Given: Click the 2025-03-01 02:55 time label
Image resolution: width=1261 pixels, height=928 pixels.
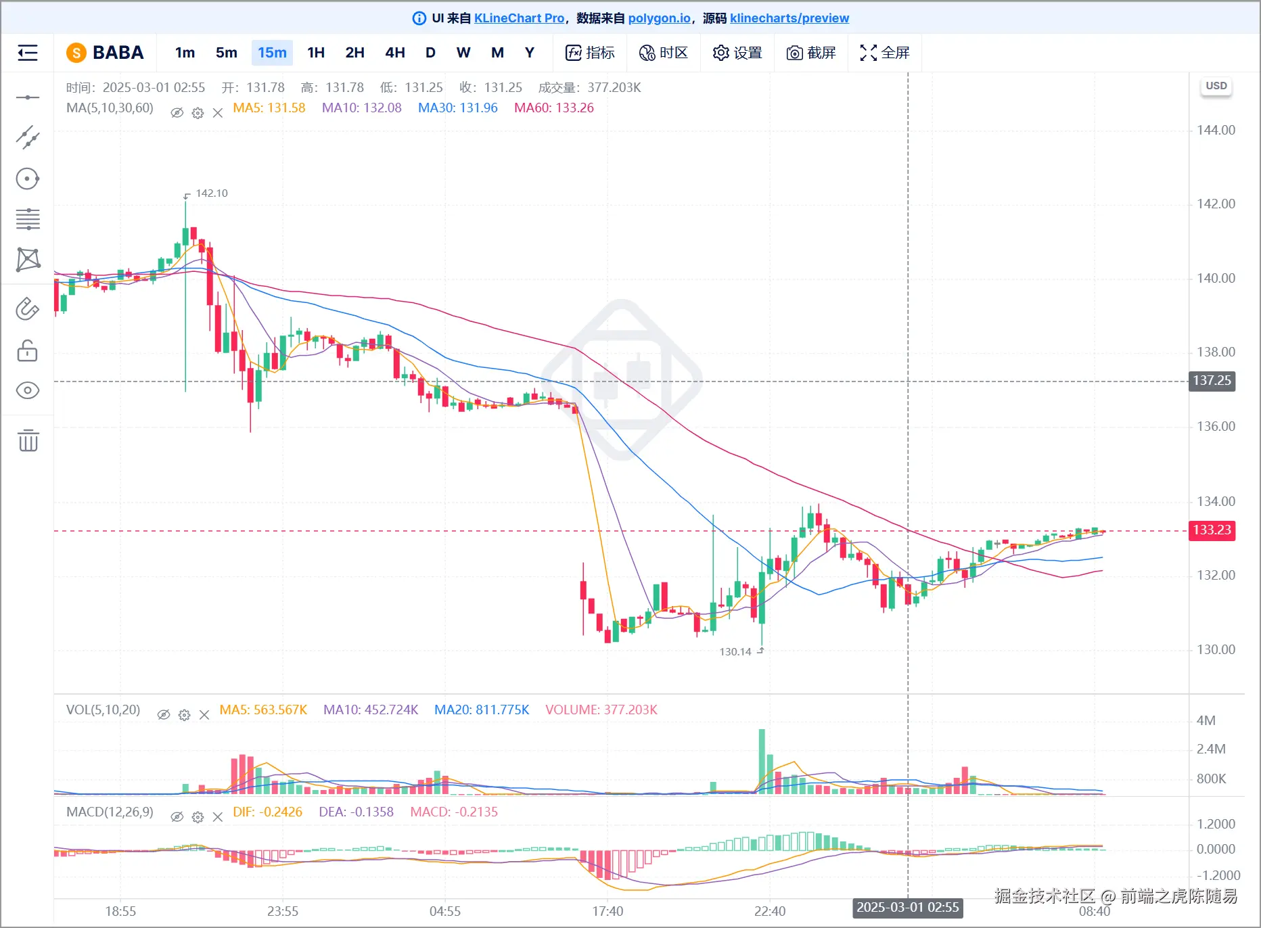Looking at the screenshot, I should click(x=908, y=908).
